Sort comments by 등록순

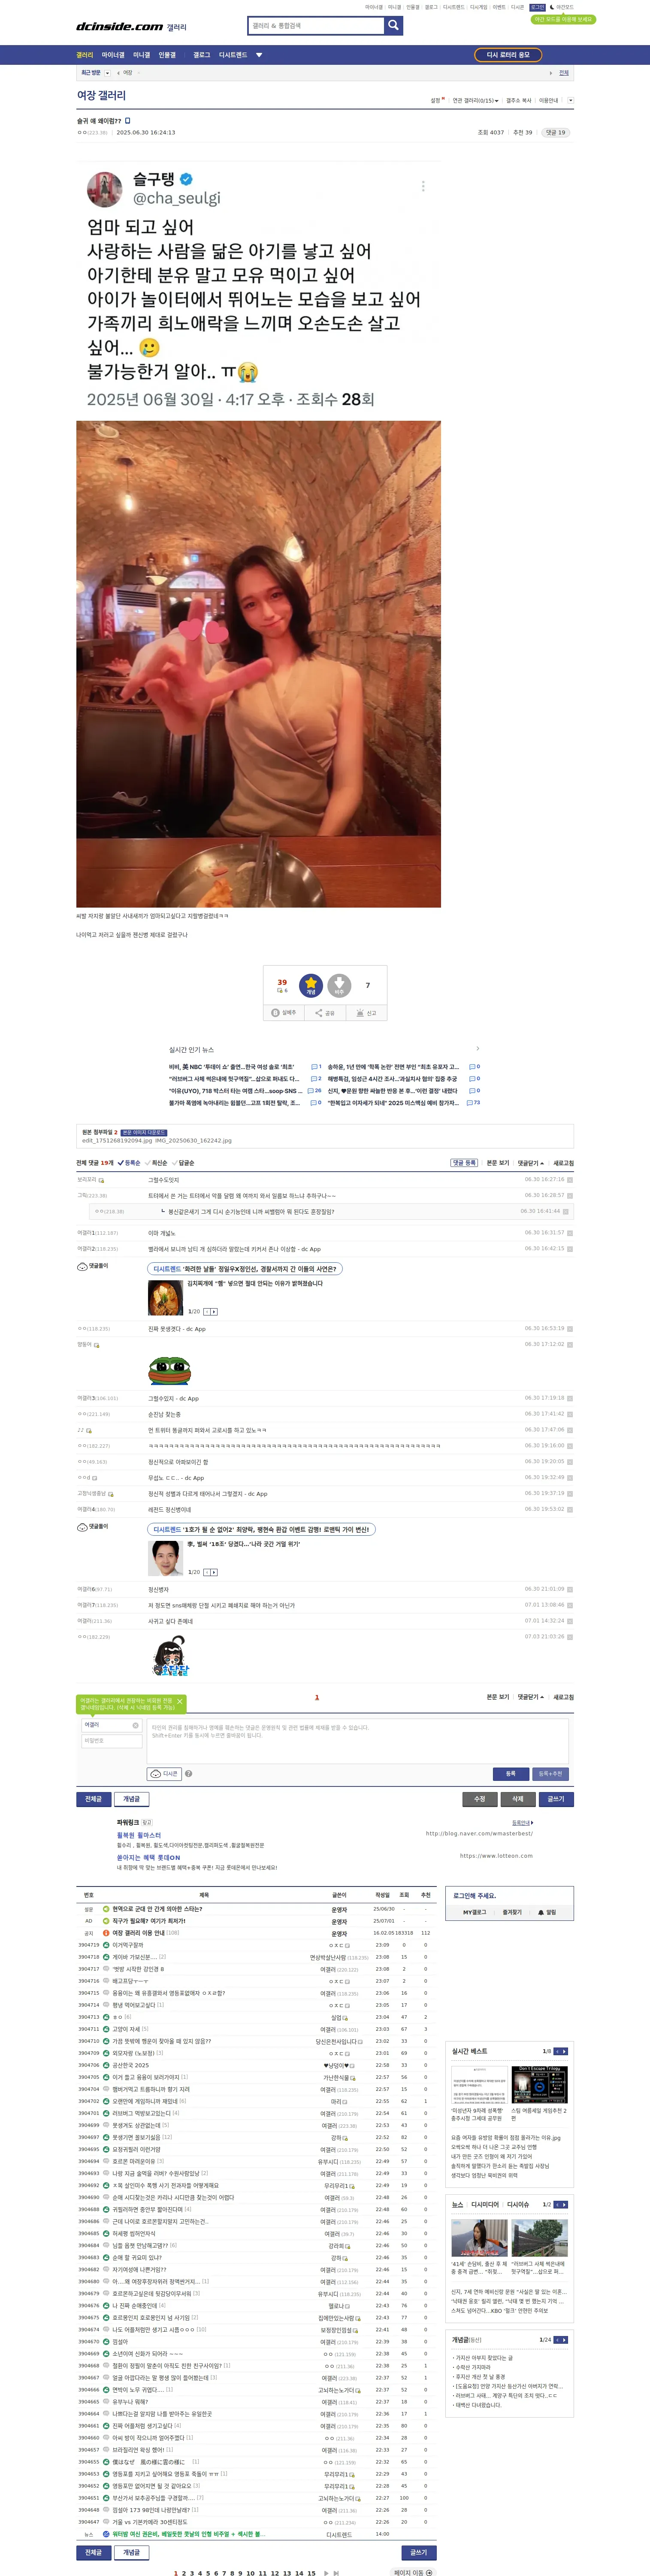click(x=130, y=1163)
